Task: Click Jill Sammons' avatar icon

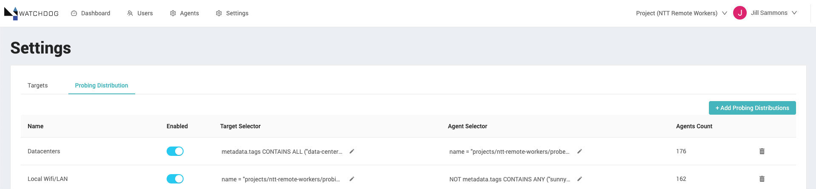Action: click(740, 13)
